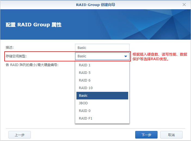Click the 配置 RAID Group 属性 heading

point(33,25)
